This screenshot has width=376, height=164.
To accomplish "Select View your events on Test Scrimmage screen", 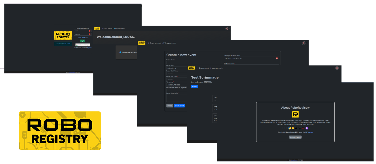I will point(216,68).
